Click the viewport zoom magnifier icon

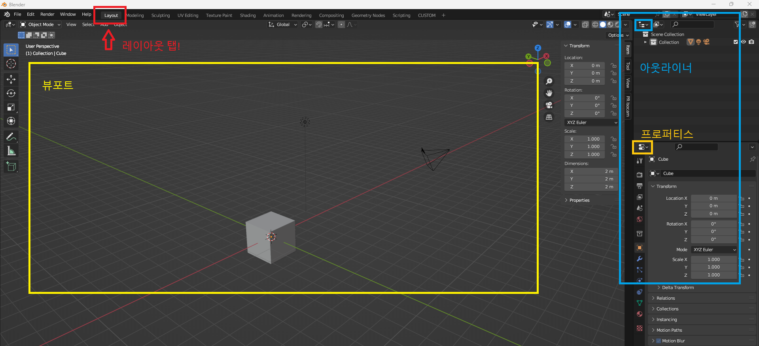549,81
